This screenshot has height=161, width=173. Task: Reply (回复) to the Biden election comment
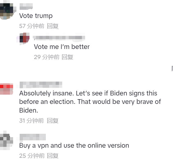[x=53, y=121]
